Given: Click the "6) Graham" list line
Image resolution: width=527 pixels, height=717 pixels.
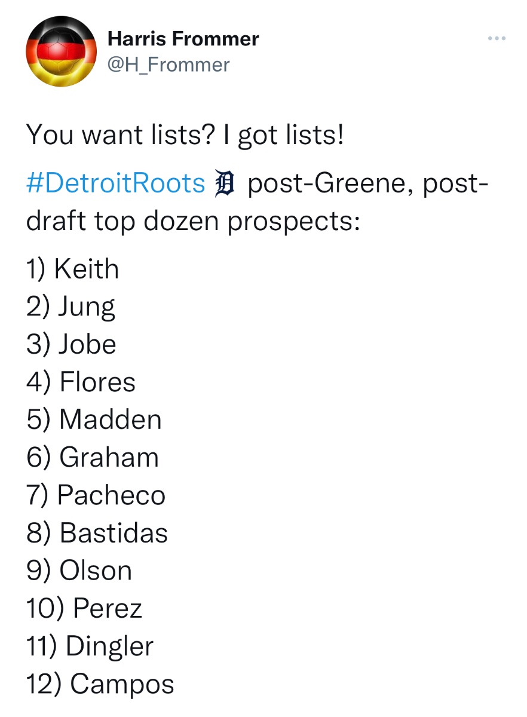Looking at the screenshot, I should 93,458.
